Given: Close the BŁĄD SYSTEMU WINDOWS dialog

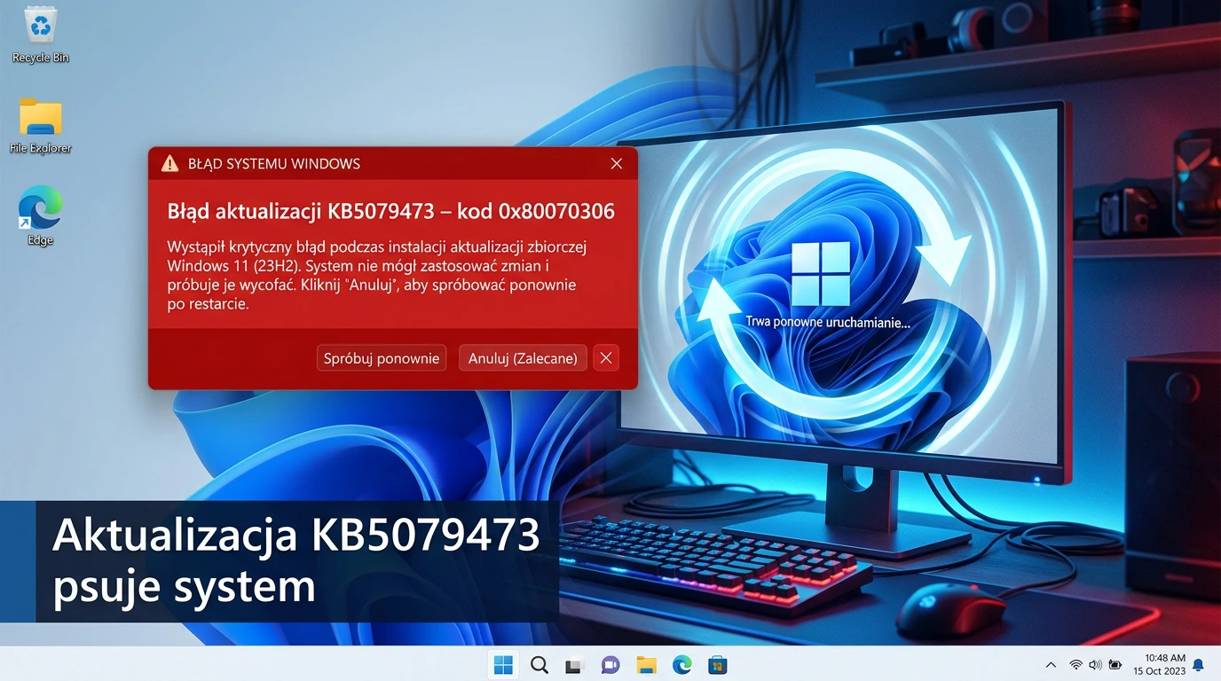Looking at the screenshot, I should click(x=617, y=164).
